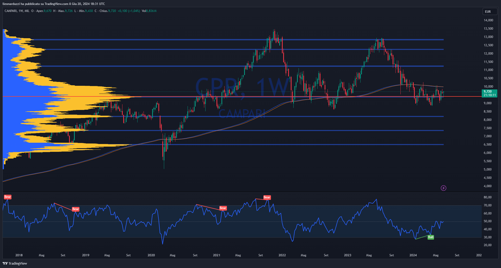Click the 2023 label on time axis
The width and height of the screenshot is (501, 268).
348,255
